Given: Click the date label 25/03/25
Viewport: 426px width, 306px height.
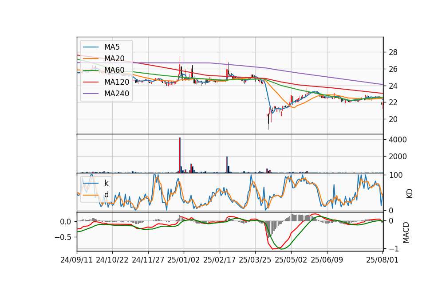Looking at the screenshot, I should click(x=255, y=260).
